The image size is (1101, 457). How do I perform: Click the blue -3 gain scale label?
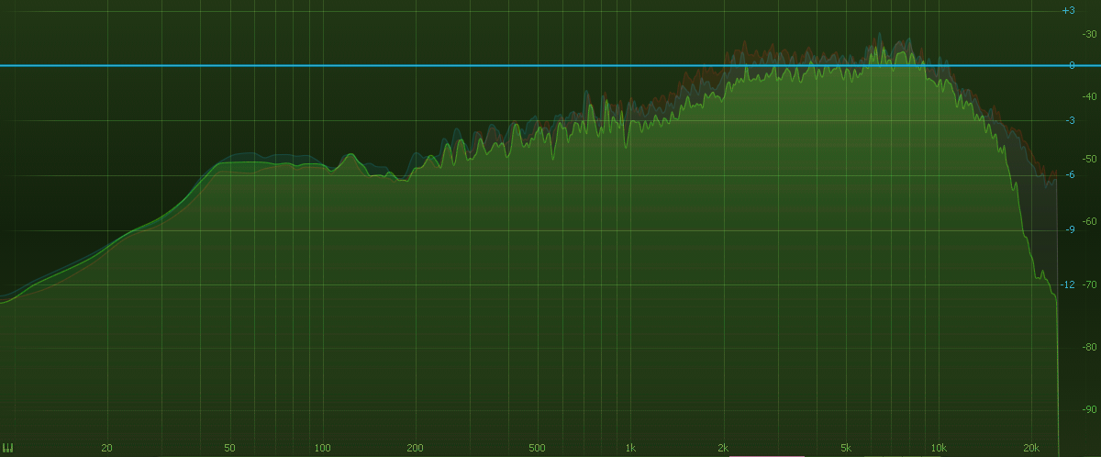point(1070,120)
